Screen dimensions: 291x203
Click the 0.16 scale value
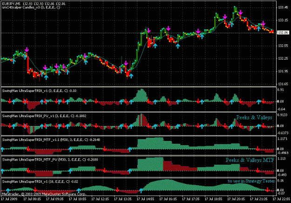pyautogui.click(x=281, y=181)
